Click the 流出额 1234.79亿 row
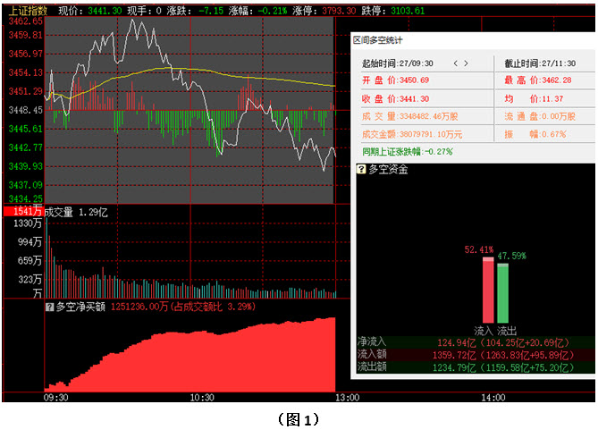The height and width of the screenshot is (438, 598). click(476, 367)
